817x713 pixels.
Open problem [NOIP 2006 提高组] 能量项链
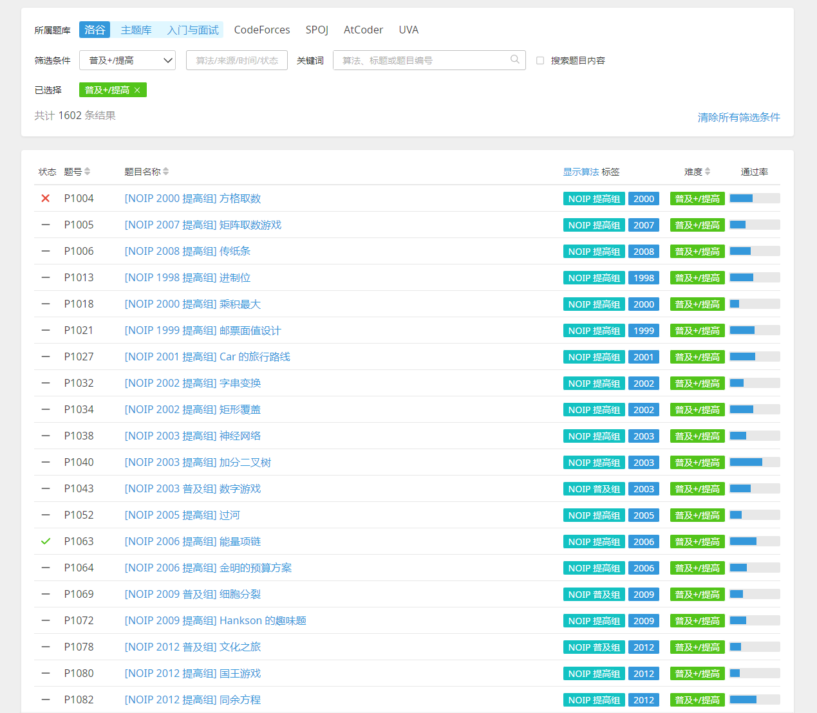193,541
